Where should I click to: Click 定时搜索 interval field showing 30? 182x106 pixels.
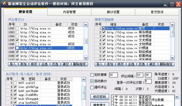pyautogui.click(x=113, y=75)
